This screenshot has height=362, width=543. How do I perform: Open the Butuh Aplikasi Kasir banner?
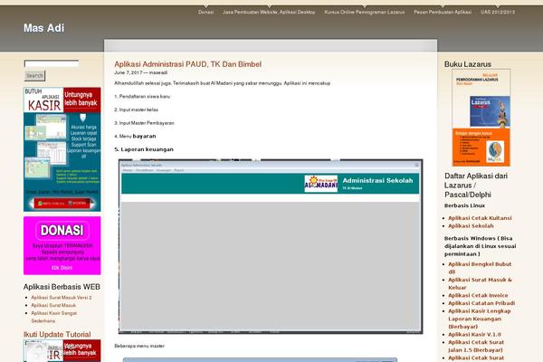coord(62,149)
